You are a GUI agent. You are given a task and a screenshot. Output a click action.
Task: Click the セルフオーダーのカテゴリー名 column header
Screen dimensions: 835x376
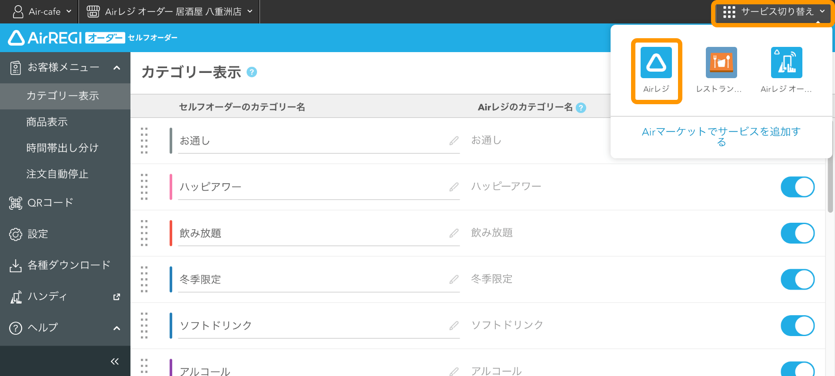pyautogui.click(x=242, y=107)
